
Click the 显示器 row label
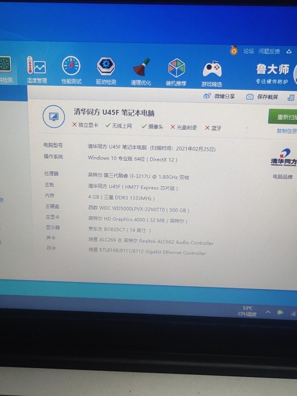pos(53,227)
